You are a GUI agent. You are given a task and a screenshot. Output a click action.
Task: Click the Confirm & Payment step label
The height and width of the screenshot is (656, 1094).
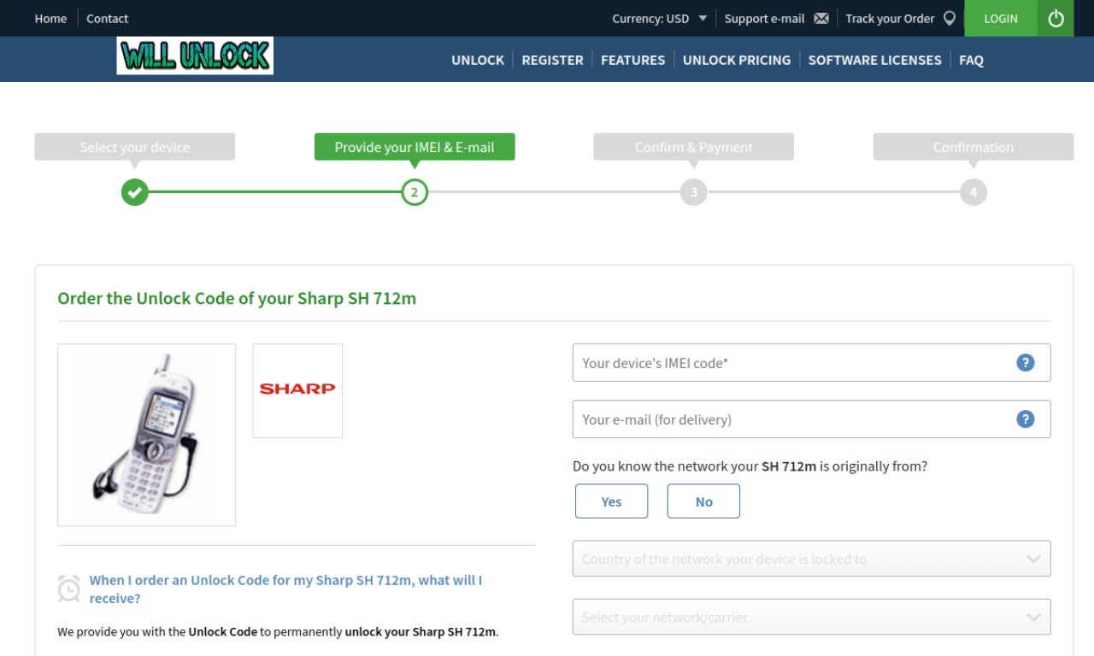694,147
